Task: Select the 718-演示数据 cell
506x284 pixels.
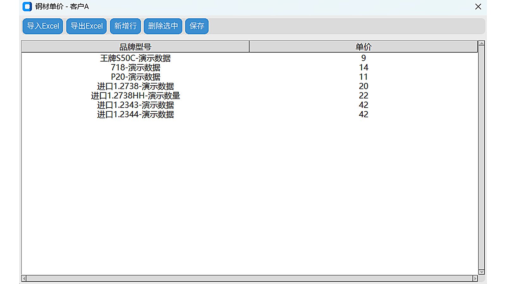Action: [135, 68]
